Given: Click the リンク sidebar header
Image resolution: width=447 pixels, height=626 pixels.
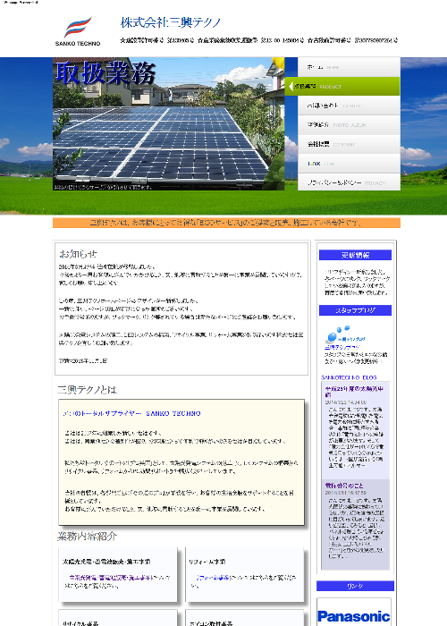Looking at the screenshot, I should tap(355, 586).
